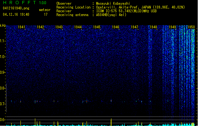Click the meteor echo below 1946
This screenshot has width=198, height=126.
[x=111, y=101]
